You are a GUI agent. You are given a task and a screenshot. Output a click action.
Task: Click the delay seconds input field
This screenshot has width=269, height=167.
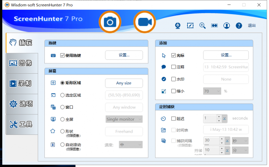point(210,119)
